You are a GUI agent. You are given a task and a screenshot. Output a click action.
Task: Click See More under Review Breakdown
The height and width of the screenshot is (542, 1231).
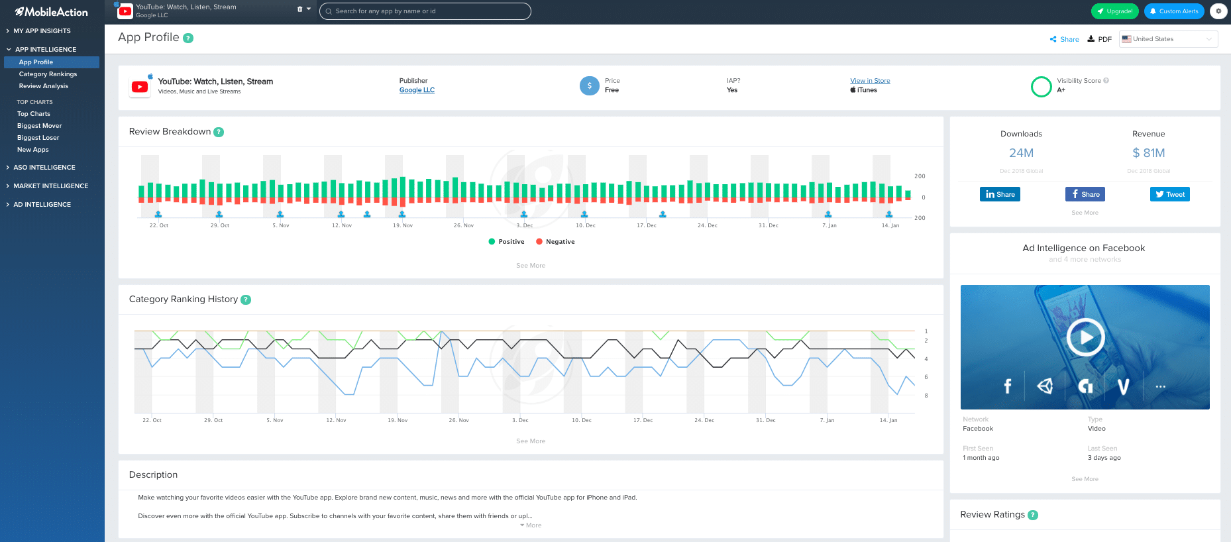(x=531, y=266)
